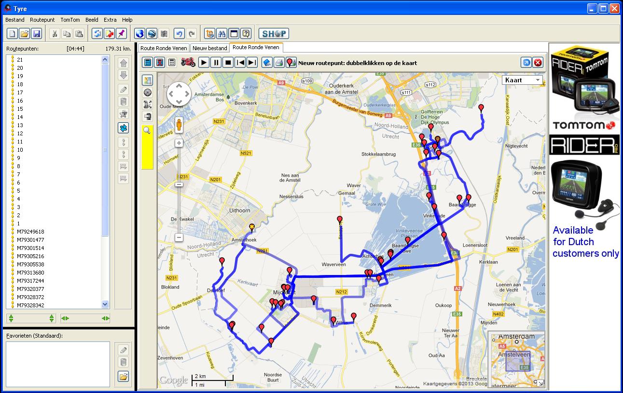Expand the overview minimap corner arrow
Image resolution: width=623 pixels, height=393 pixels.
click(540, 383)
